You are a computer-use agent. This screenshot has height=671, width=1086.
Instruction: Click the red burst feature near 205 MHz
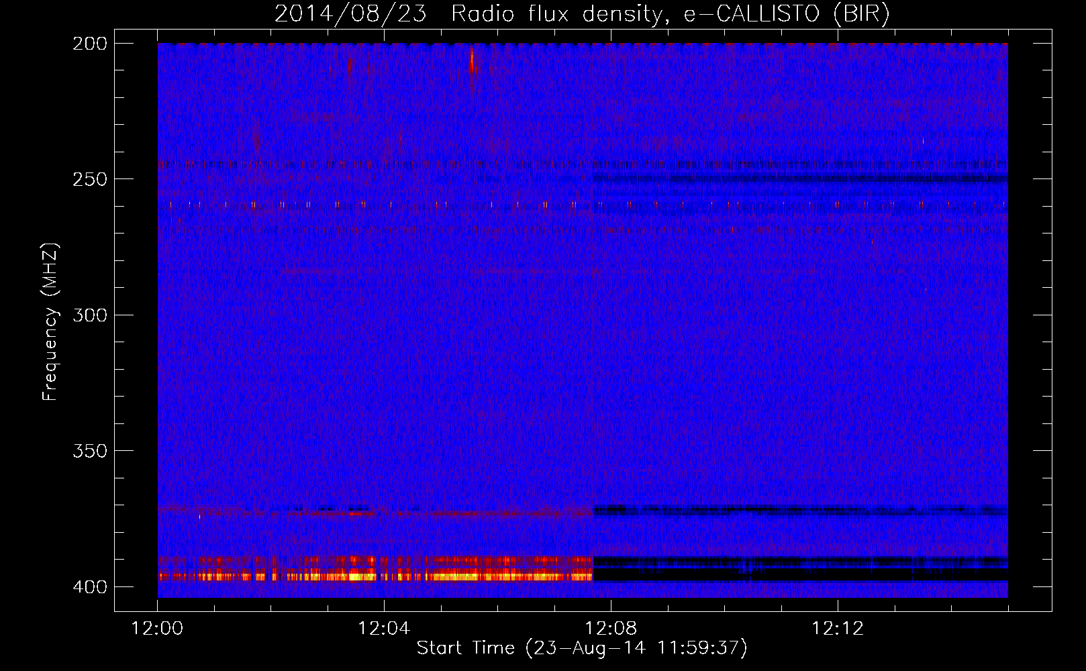click(x=473, y=62)
